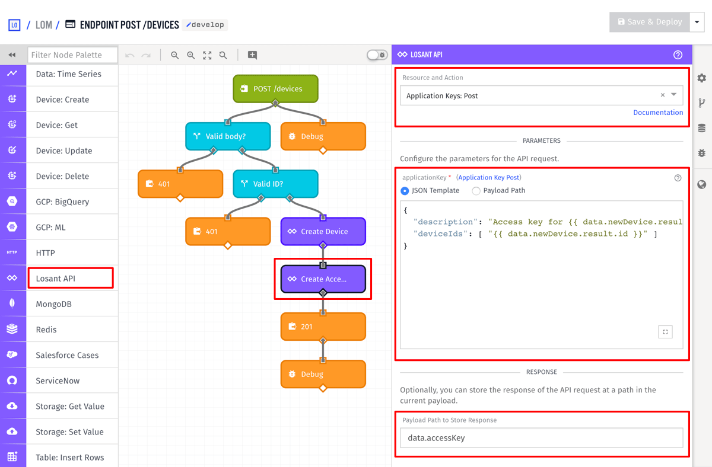This screenshot has width=712, height=467.
Task: Click the GCP: BigQuery palette icon
Action: (x=12, y=201)
